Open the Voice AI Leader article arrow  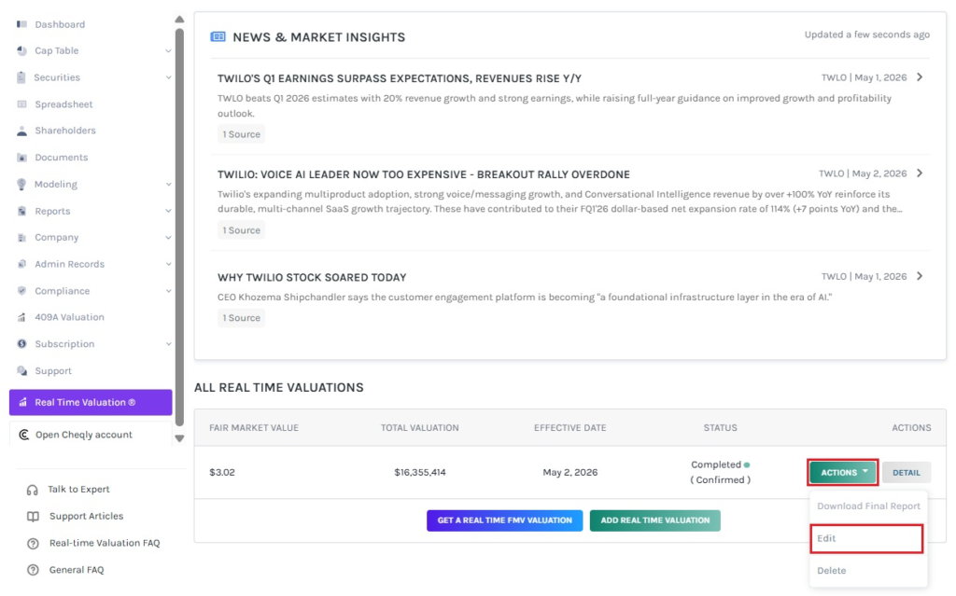[920, 173]
